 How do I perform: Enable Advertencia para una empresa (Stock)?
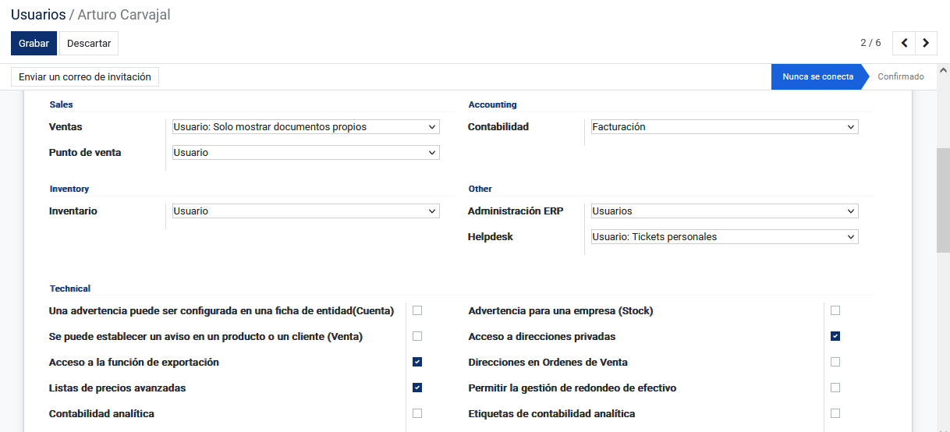[x=835, y=310]
